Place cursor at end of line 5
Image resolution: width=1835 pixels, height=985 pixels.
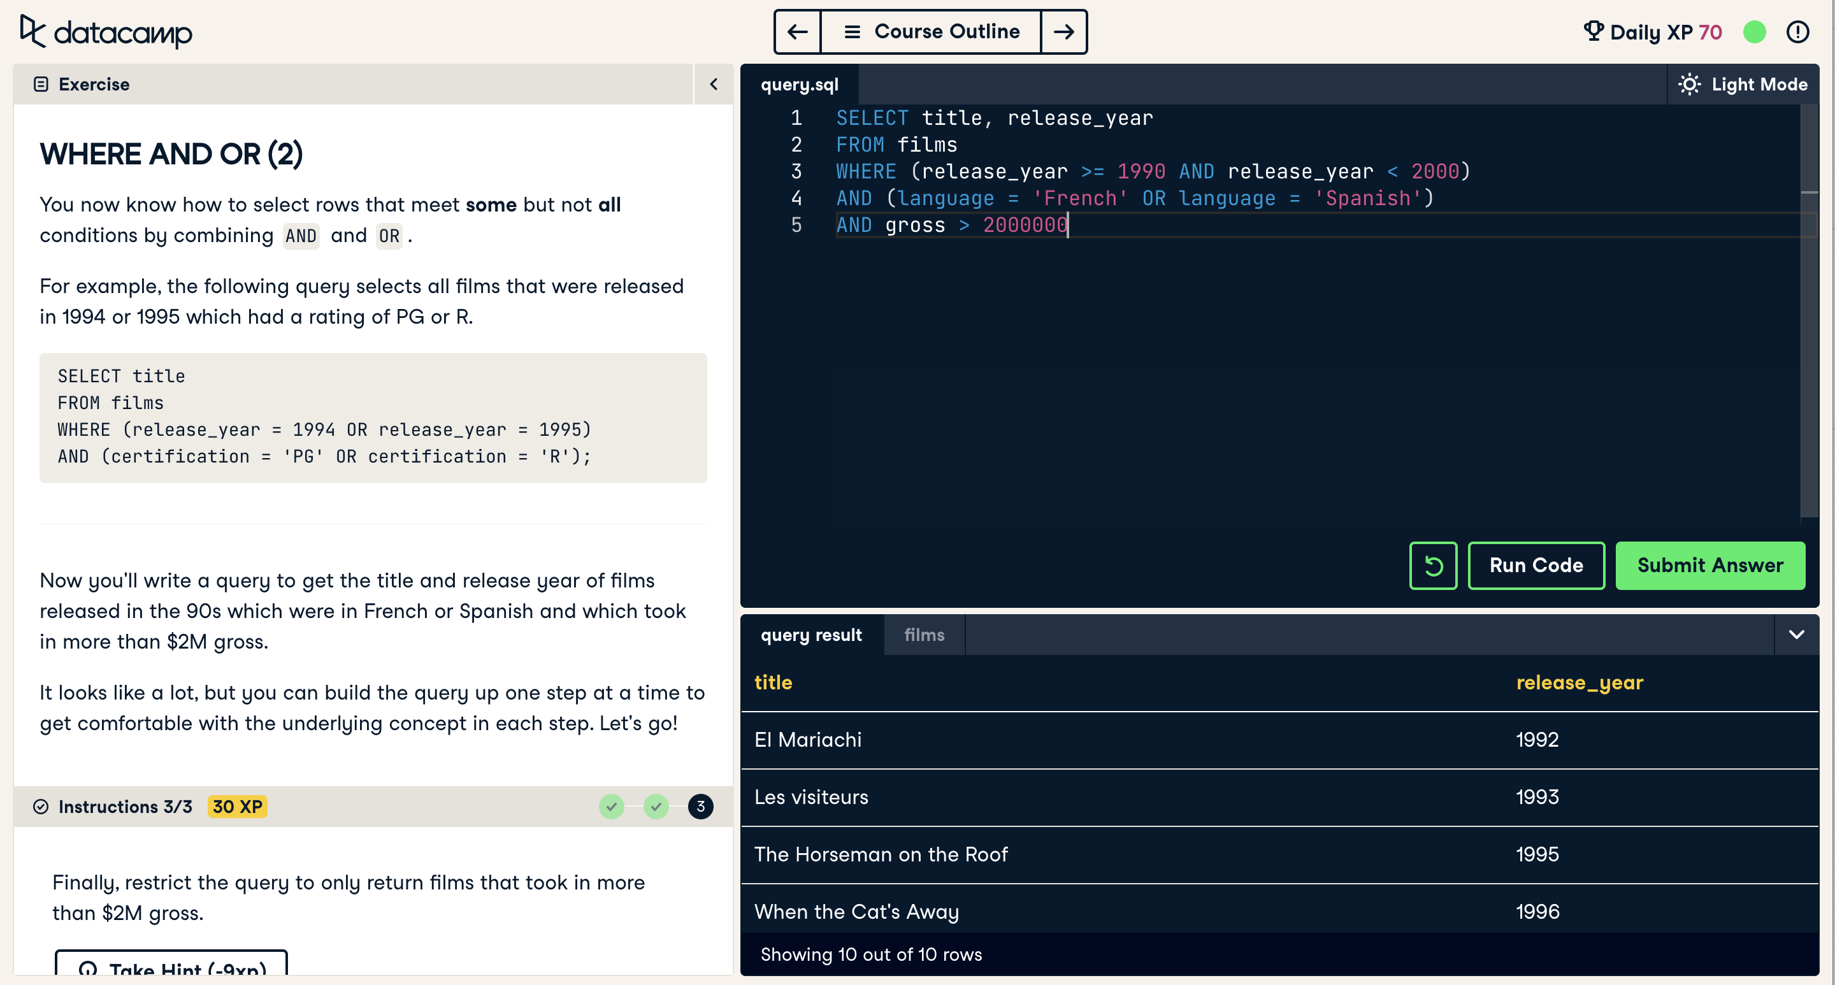click(x=1069, y=225)
